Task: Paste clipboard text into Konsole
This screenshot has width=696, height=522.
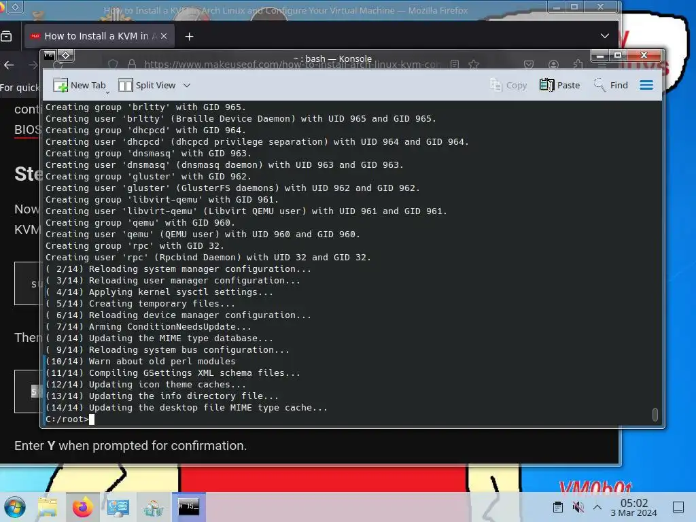Action: (x=560, y=85)
